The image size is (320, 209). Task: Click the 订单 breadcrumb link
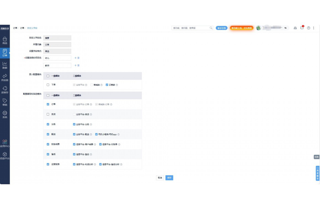click(x=22, y=28)
